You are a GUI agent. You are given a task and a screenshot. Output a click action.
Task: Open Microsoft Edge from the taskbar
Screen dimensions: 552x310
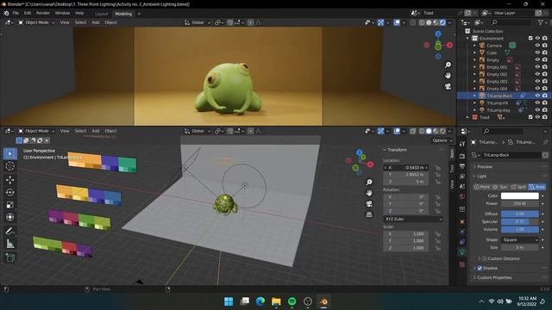point(260,301)
